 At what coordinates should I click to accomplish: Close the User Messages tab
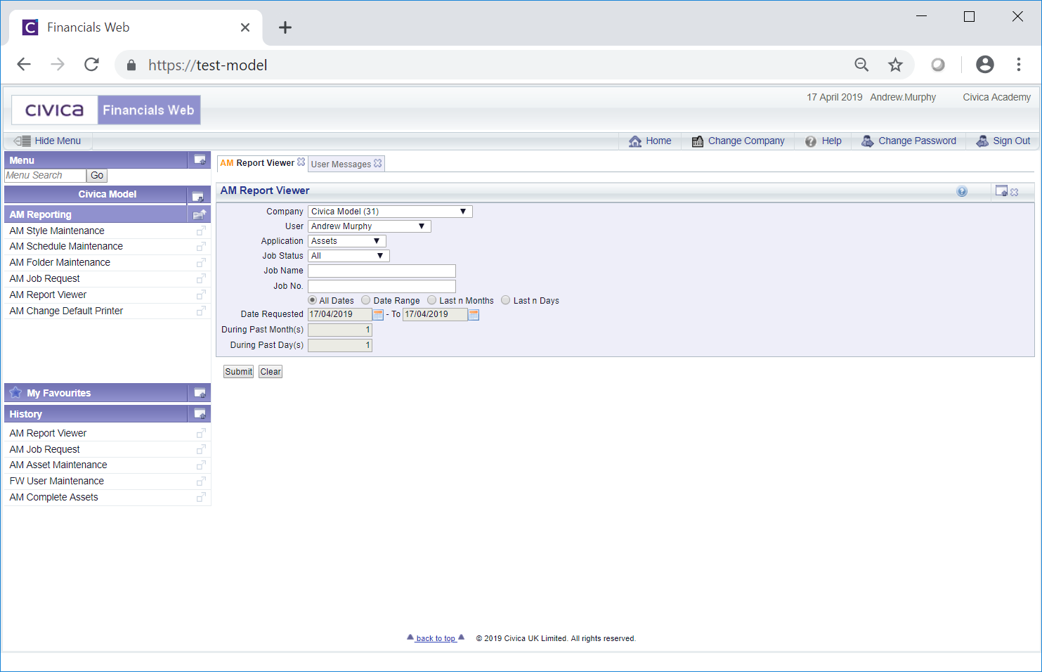(378, 163)
